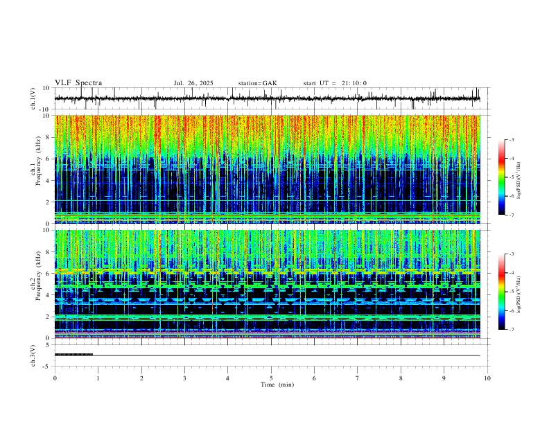
Task: Click the -3 tick on upper color bar
Action: coord(511,139)
